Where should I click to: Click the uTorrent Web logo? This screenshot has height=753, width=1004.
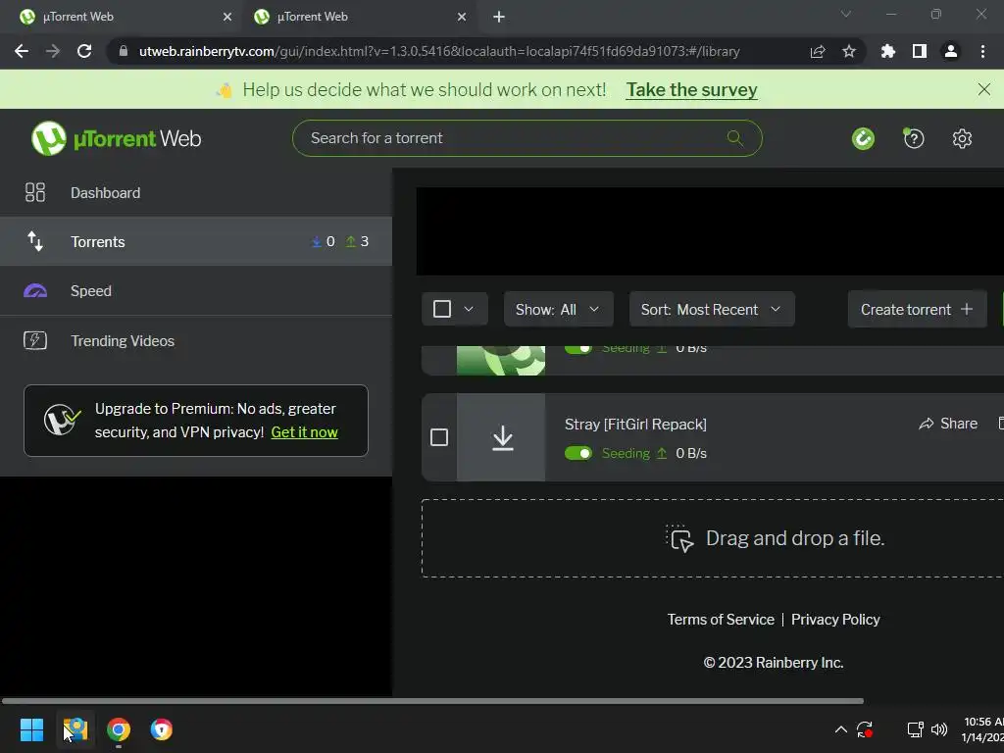pos(116,138)
